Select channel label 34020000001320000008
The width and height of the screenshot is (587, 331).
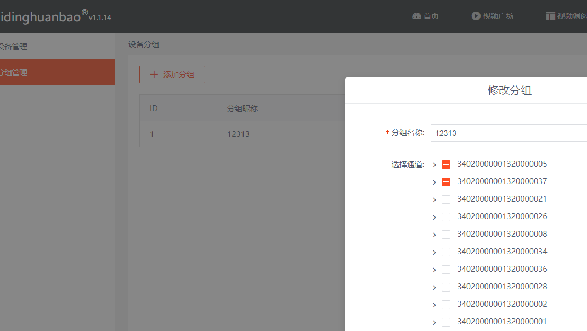pos(502,234)
